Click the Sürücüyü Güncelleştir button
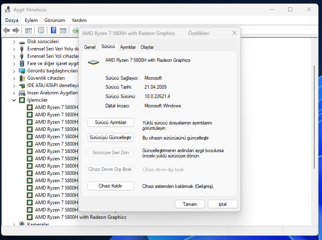322x240 pixels. click(111, 137)
